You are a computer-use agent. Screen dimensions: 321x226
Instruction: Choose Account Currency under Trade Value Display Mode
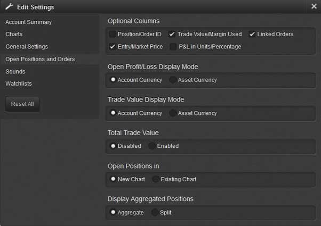113,113
